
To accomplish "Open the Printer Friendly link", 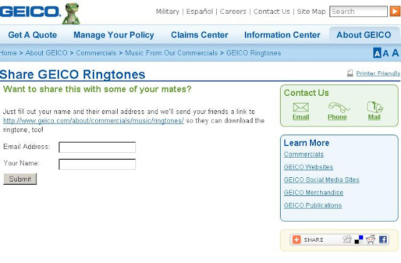I will pos(378,73).
